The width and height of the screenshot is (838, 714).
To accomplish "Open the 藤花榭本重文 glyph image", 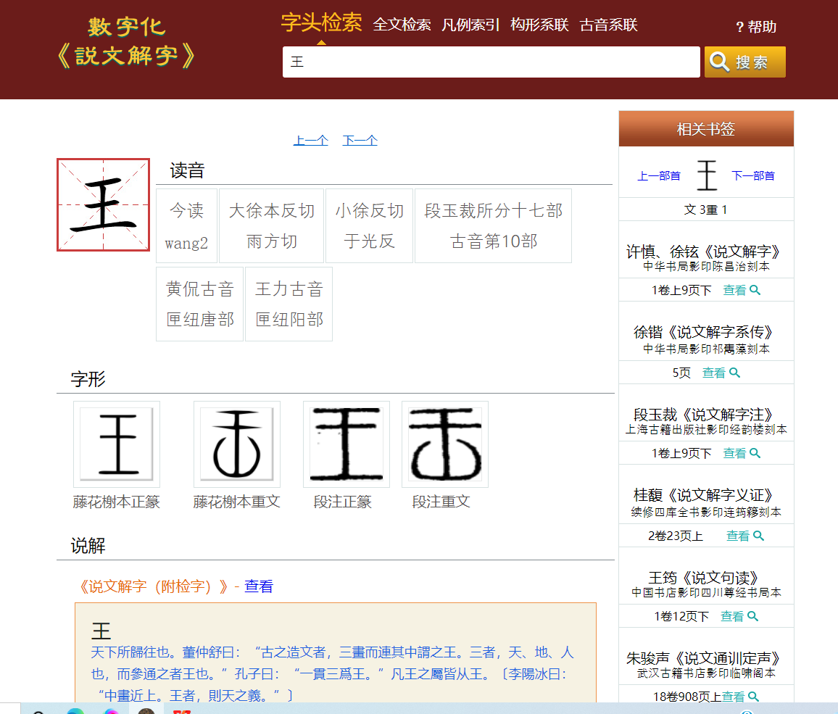I will (x=236, y=444).
